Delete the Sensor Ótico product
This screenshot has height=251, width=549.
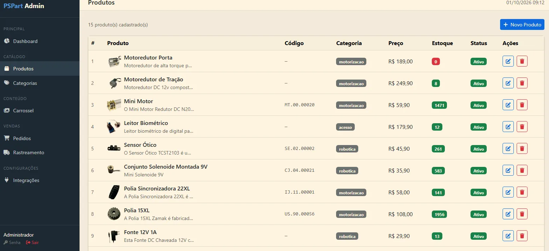(522, 149)
